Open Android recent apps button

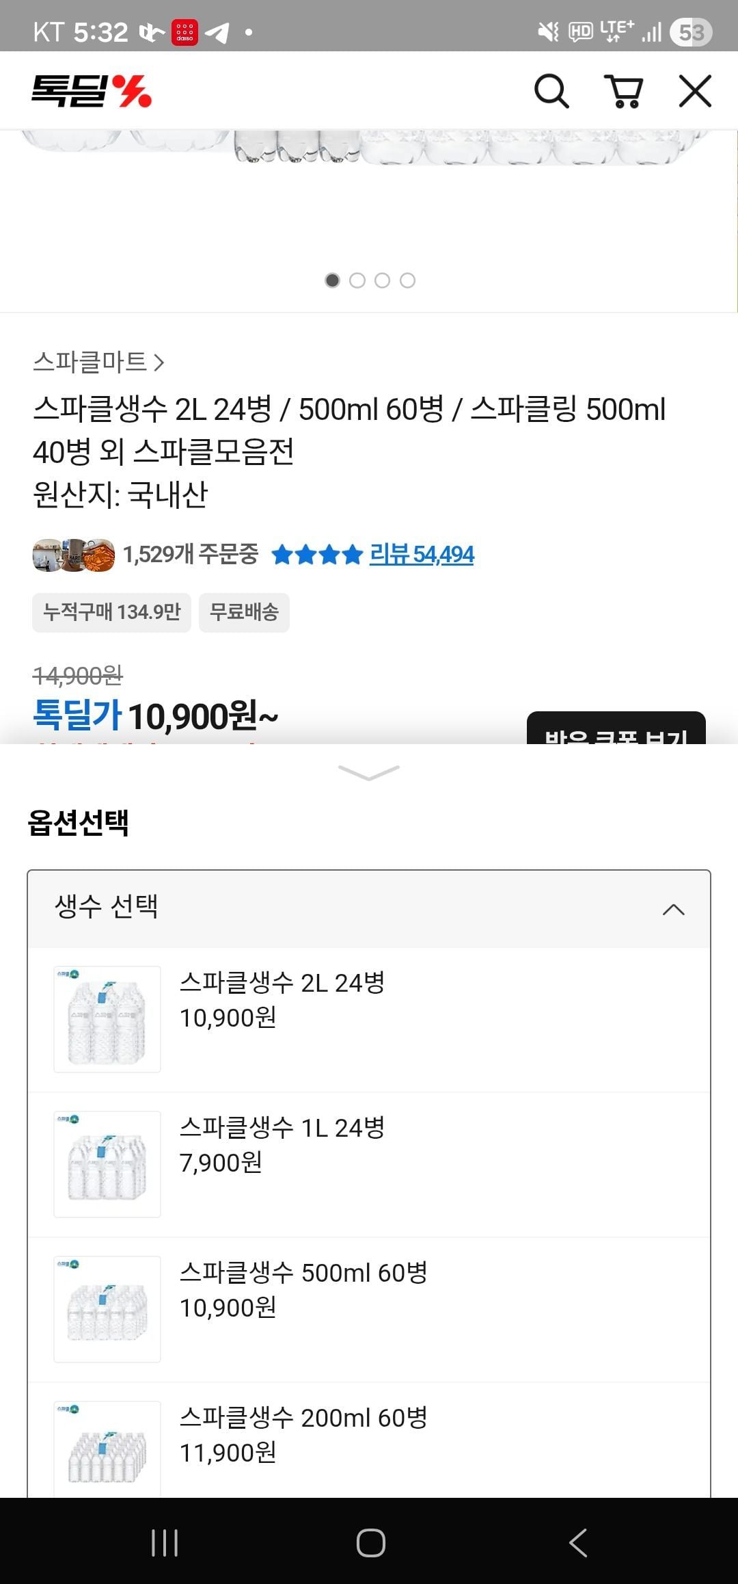165,1543
